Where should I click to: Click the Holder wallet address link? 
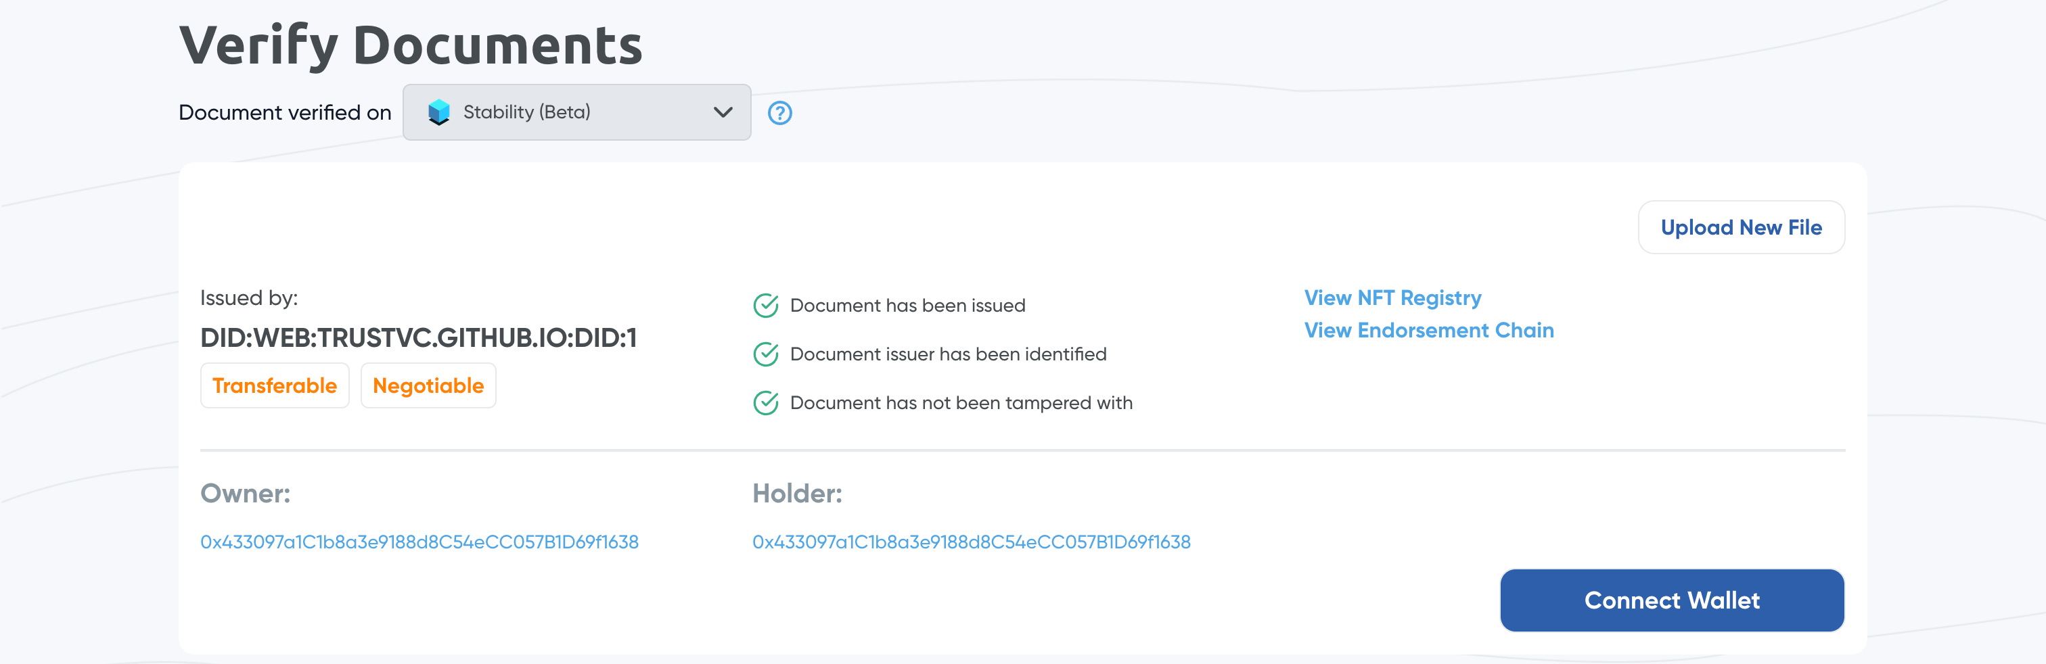point(971,542)
